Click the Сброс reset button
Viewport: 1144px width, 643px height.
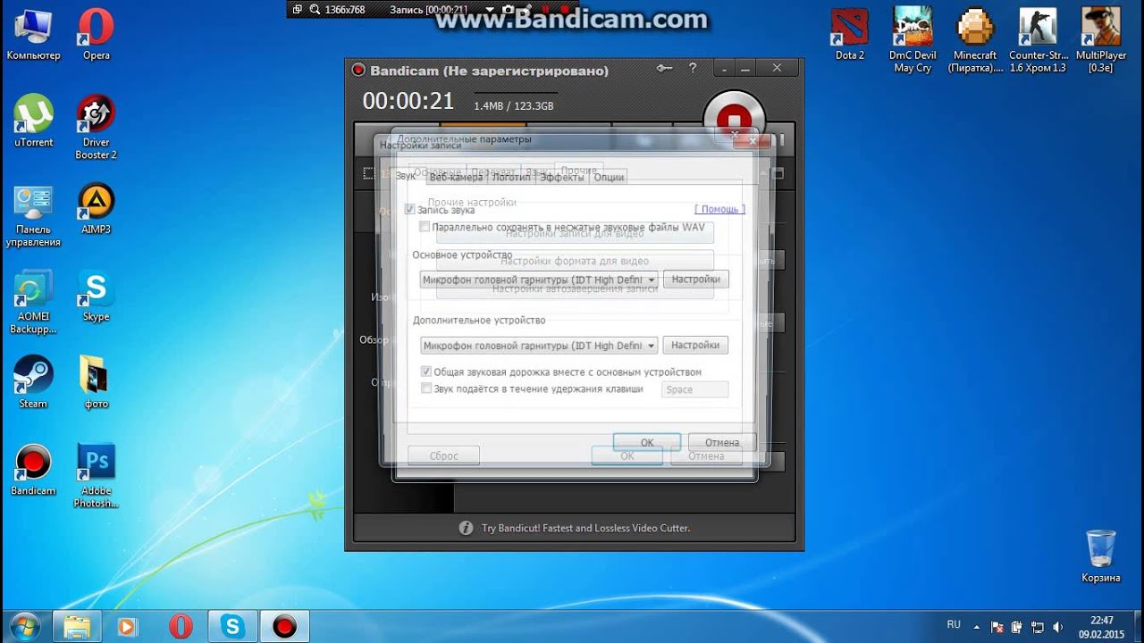tap(443, 455)
